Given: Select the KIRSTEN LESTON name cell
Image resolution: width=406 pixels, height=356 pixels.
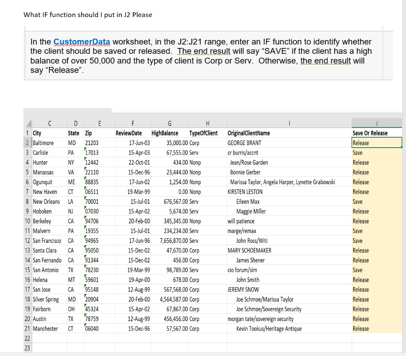Looking at the screenshot, I should [x=289, y=192].
